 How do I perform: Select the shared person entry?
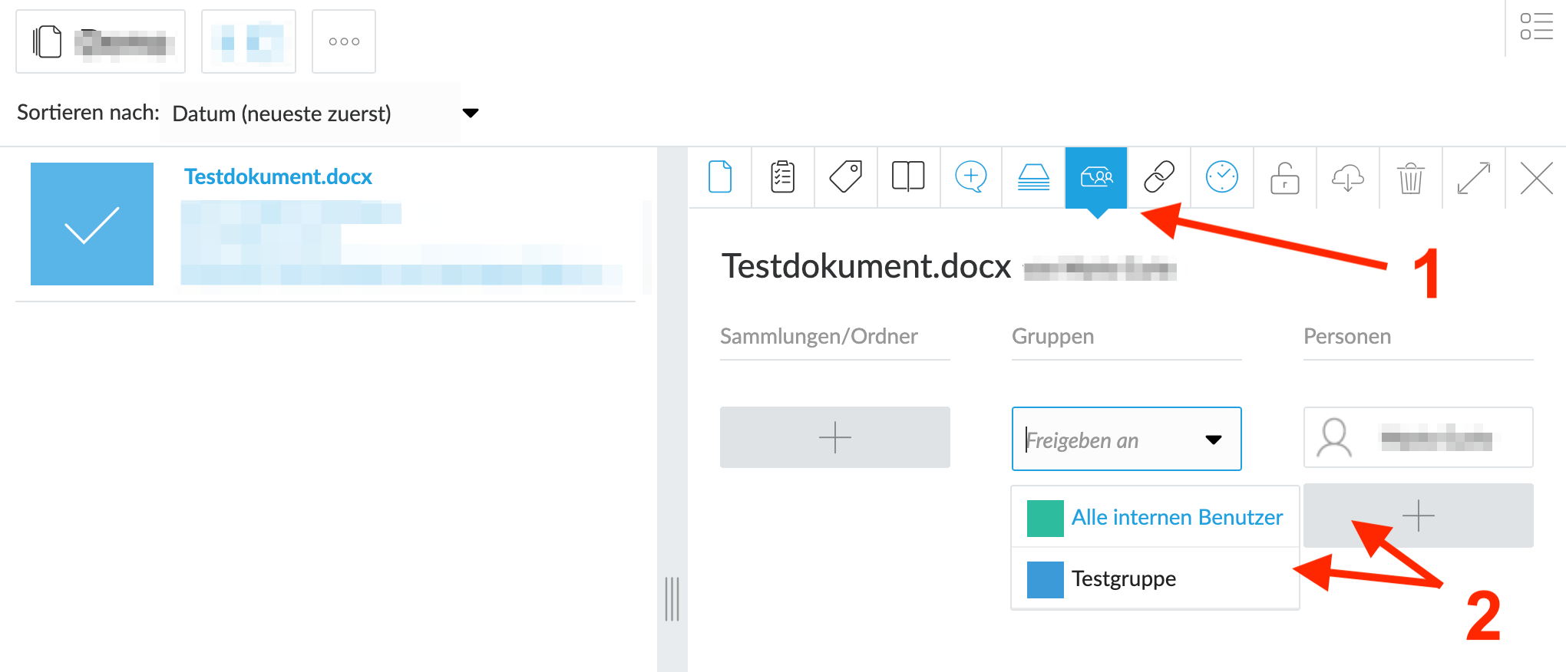pos(1419,437)
